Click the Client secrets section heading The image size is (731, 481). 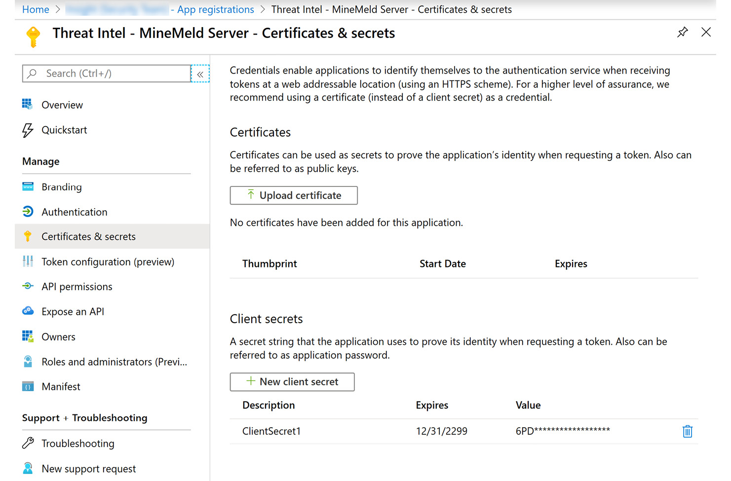pos(267,319)
